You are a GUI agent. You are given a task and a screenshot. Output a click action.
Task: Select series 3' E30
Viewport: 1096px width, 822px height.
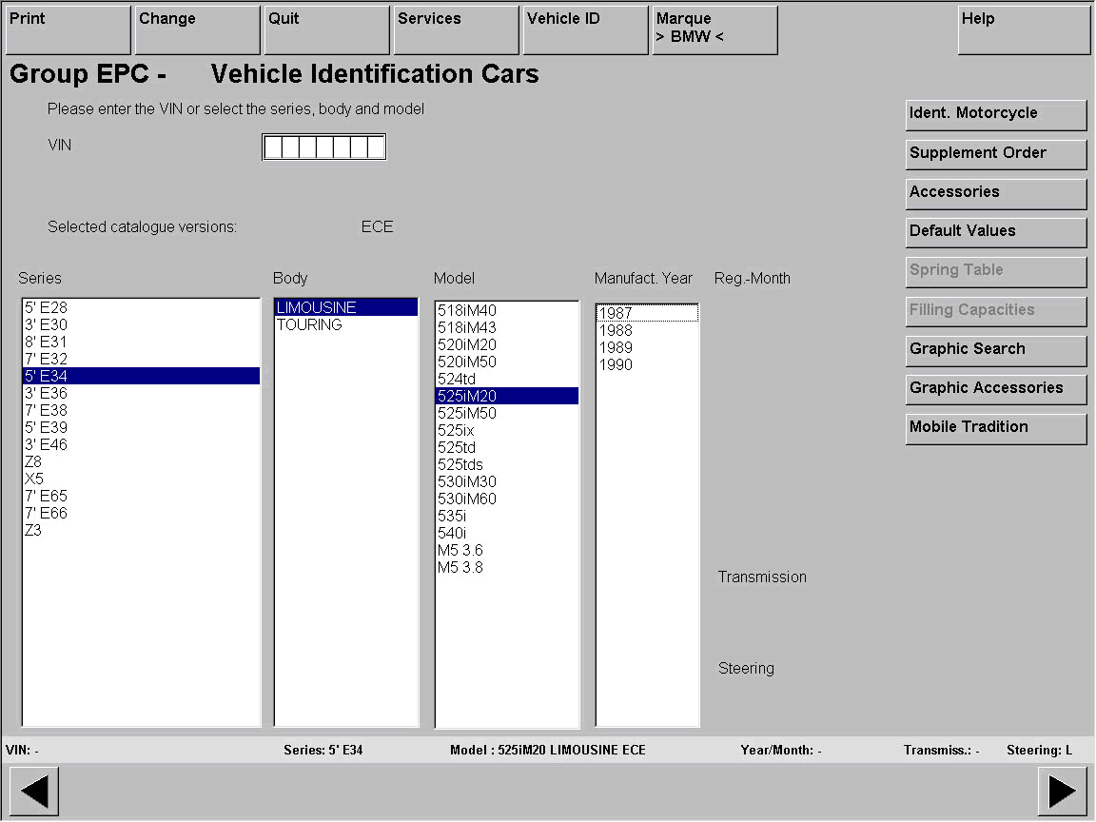pyautogui.click(x=141, y=324)
